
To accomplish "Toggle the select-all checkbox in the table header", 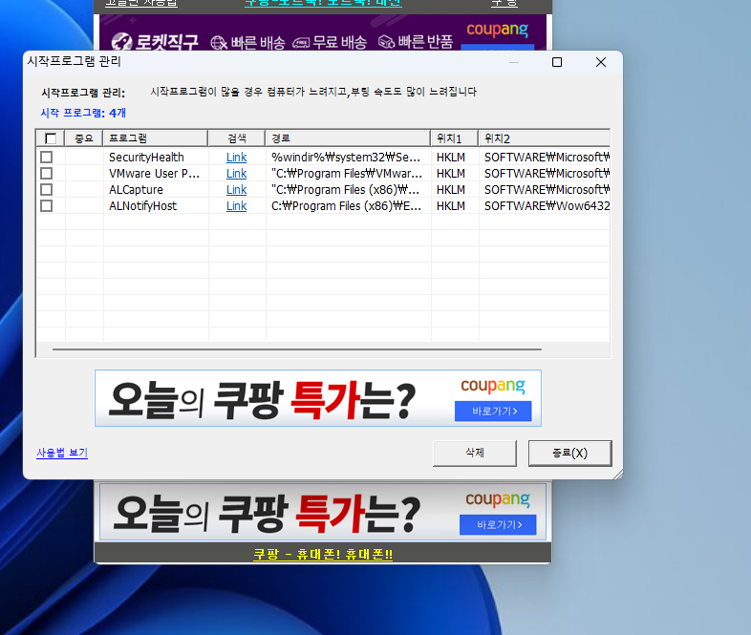I will pyautogui.click(x=51, y=138).
